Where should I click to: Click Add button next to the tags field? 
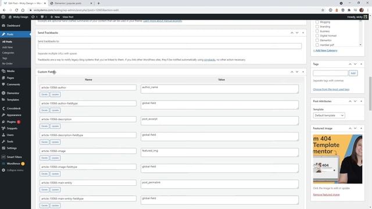[x=353, y=73]
